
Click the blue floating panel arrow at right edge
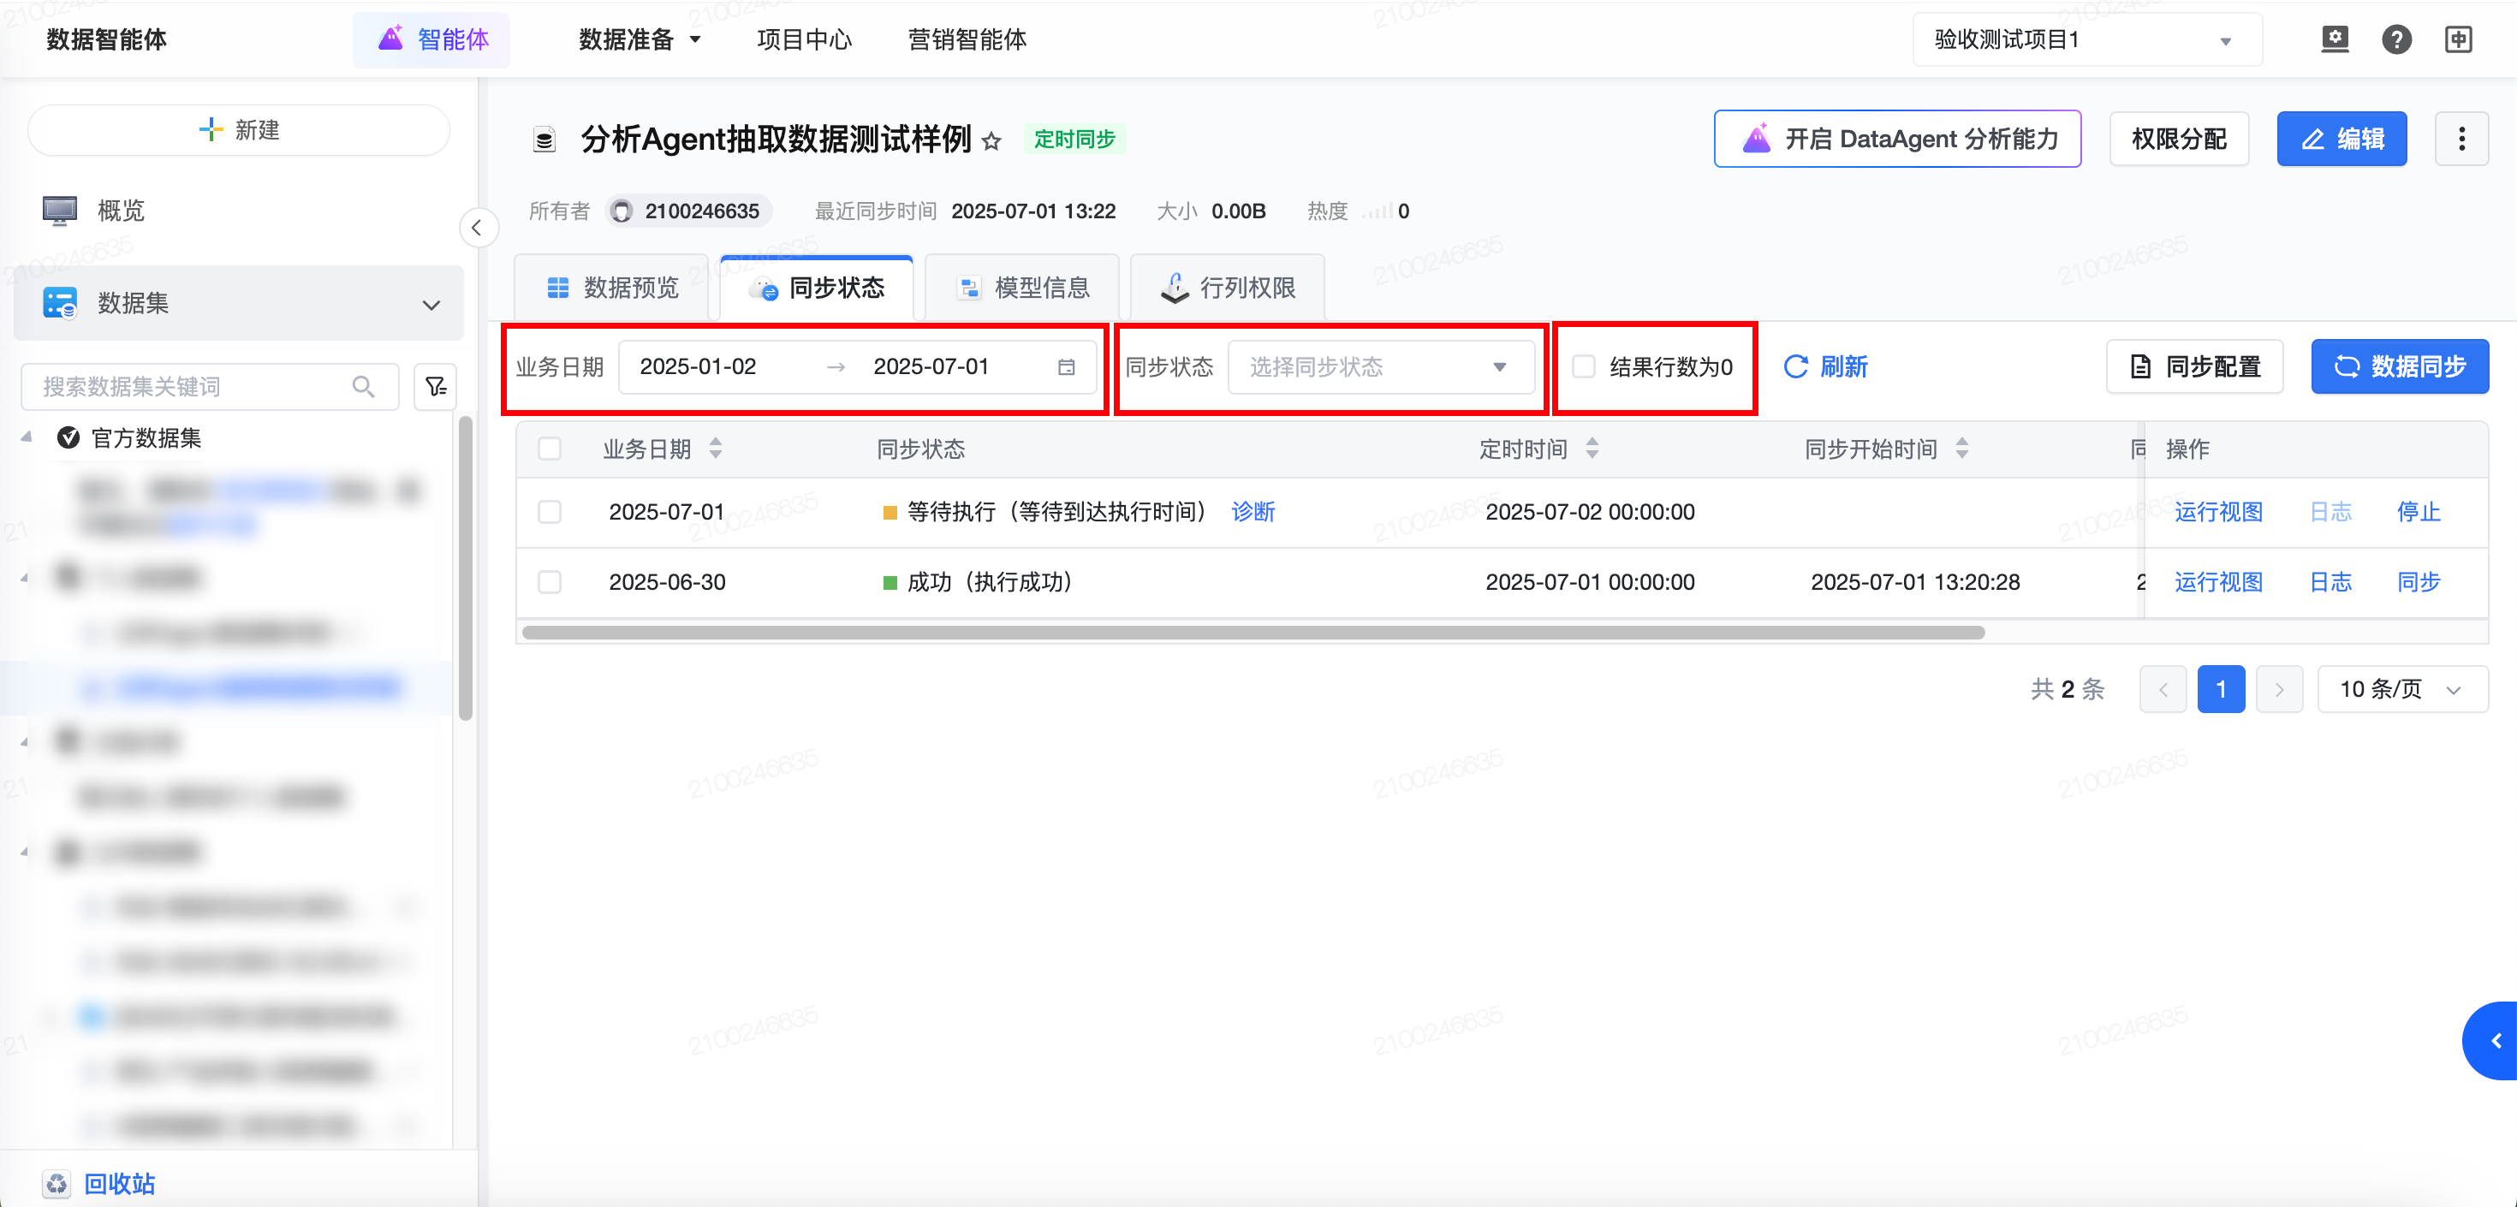(2495, 1040)
